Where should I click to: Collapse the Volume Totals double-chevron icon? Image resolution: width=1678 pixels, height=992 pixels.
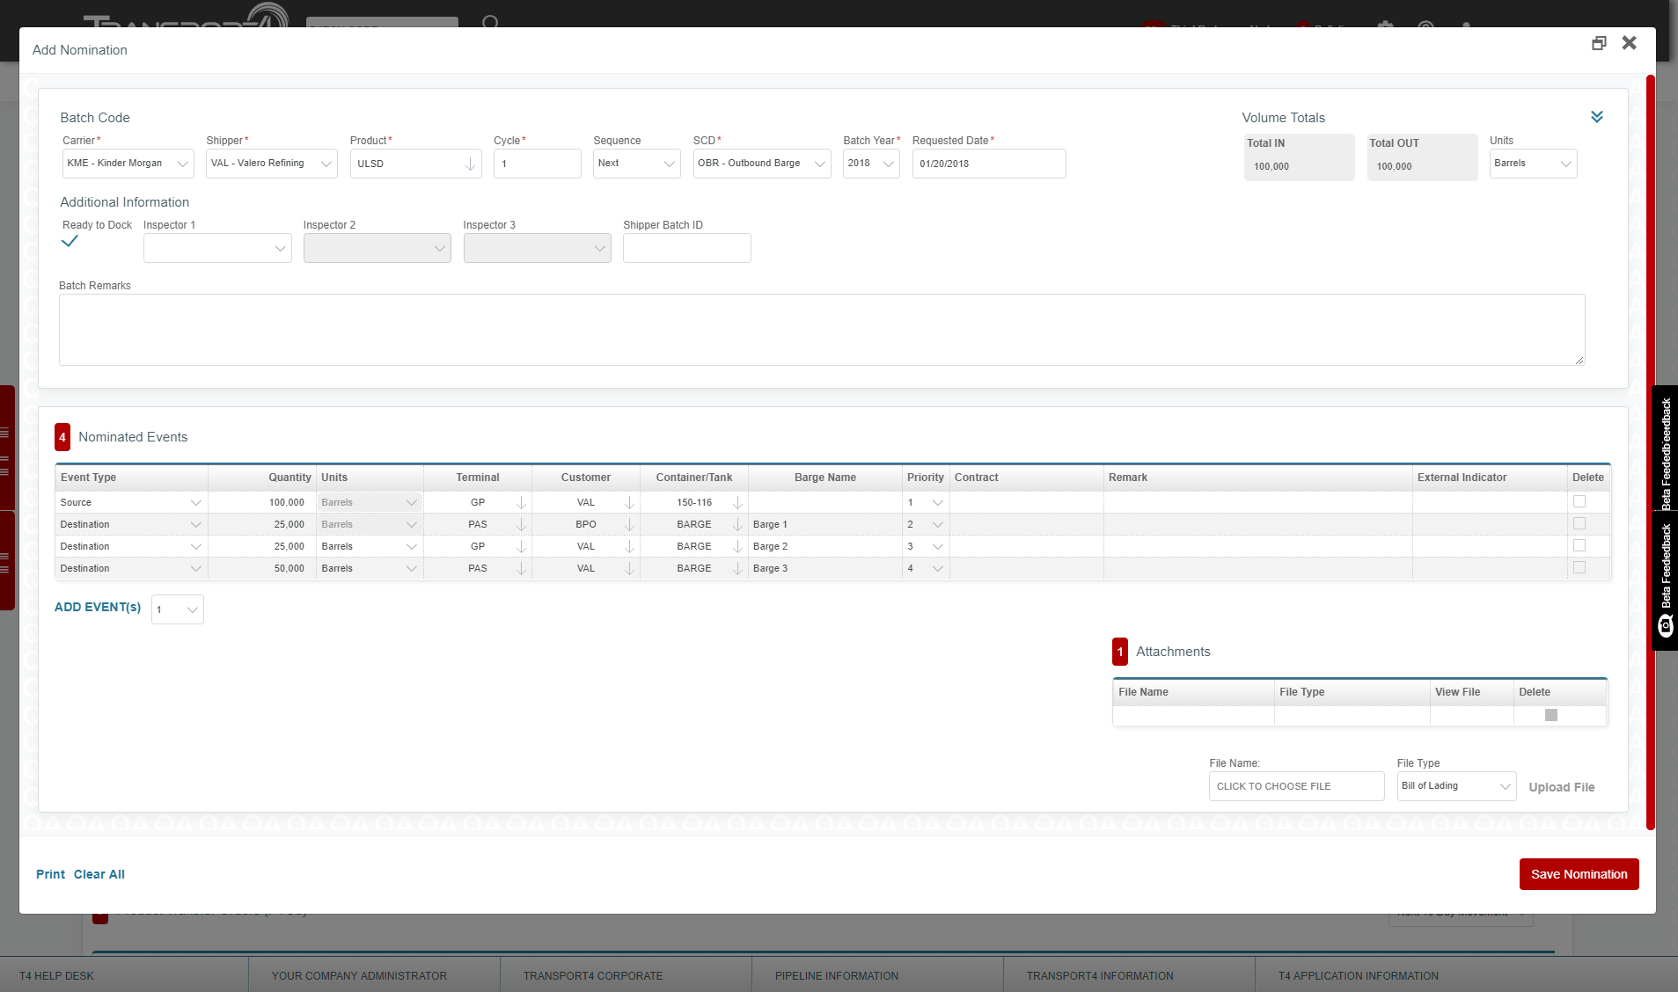point(1596,117)
